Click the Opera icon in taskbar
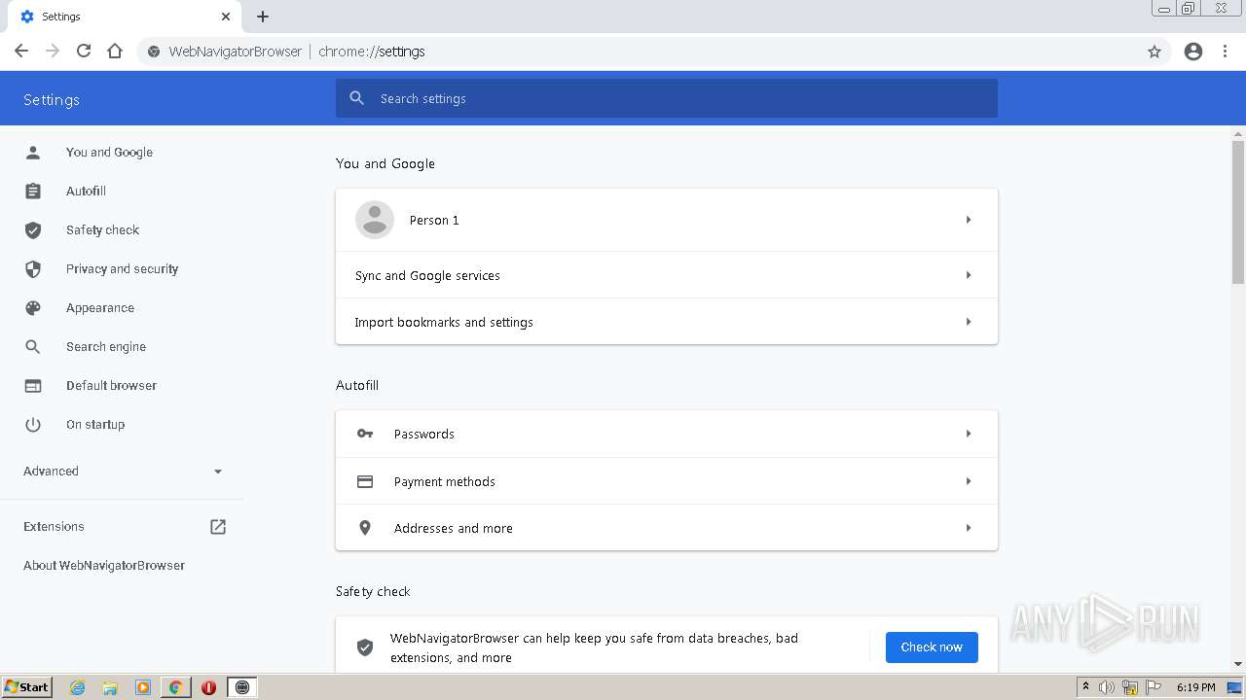Screen dimensions: 1246x700 click(x=208, y=687)
